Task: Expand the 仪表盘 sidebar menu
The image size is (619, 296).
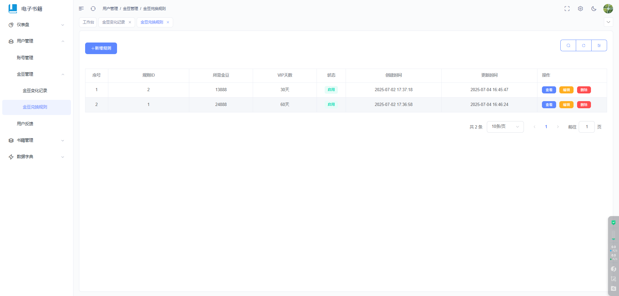Action: [36, 25]
